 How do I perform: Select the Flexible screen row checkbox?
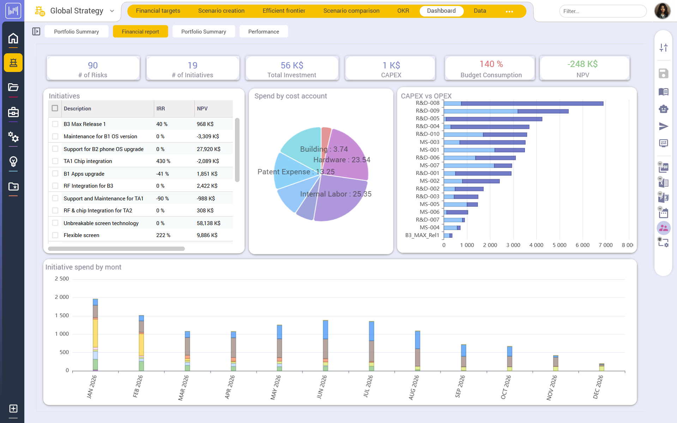click(x=55, y=235)
